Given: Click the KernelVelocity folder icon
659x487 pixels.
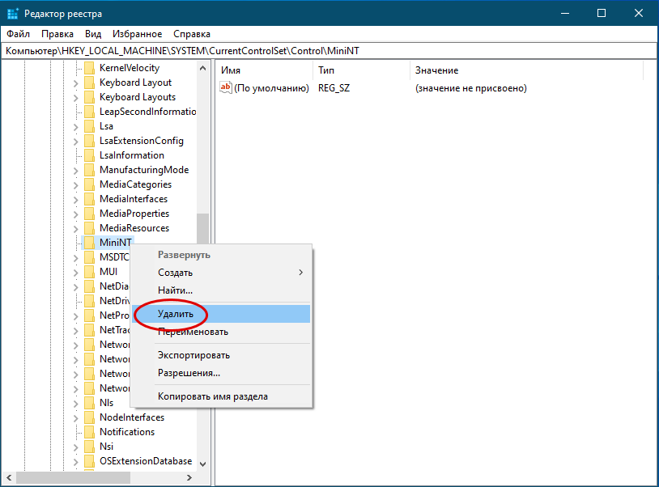Looking at the screenshot, I should pyautogui.click(x=89, y=68).
